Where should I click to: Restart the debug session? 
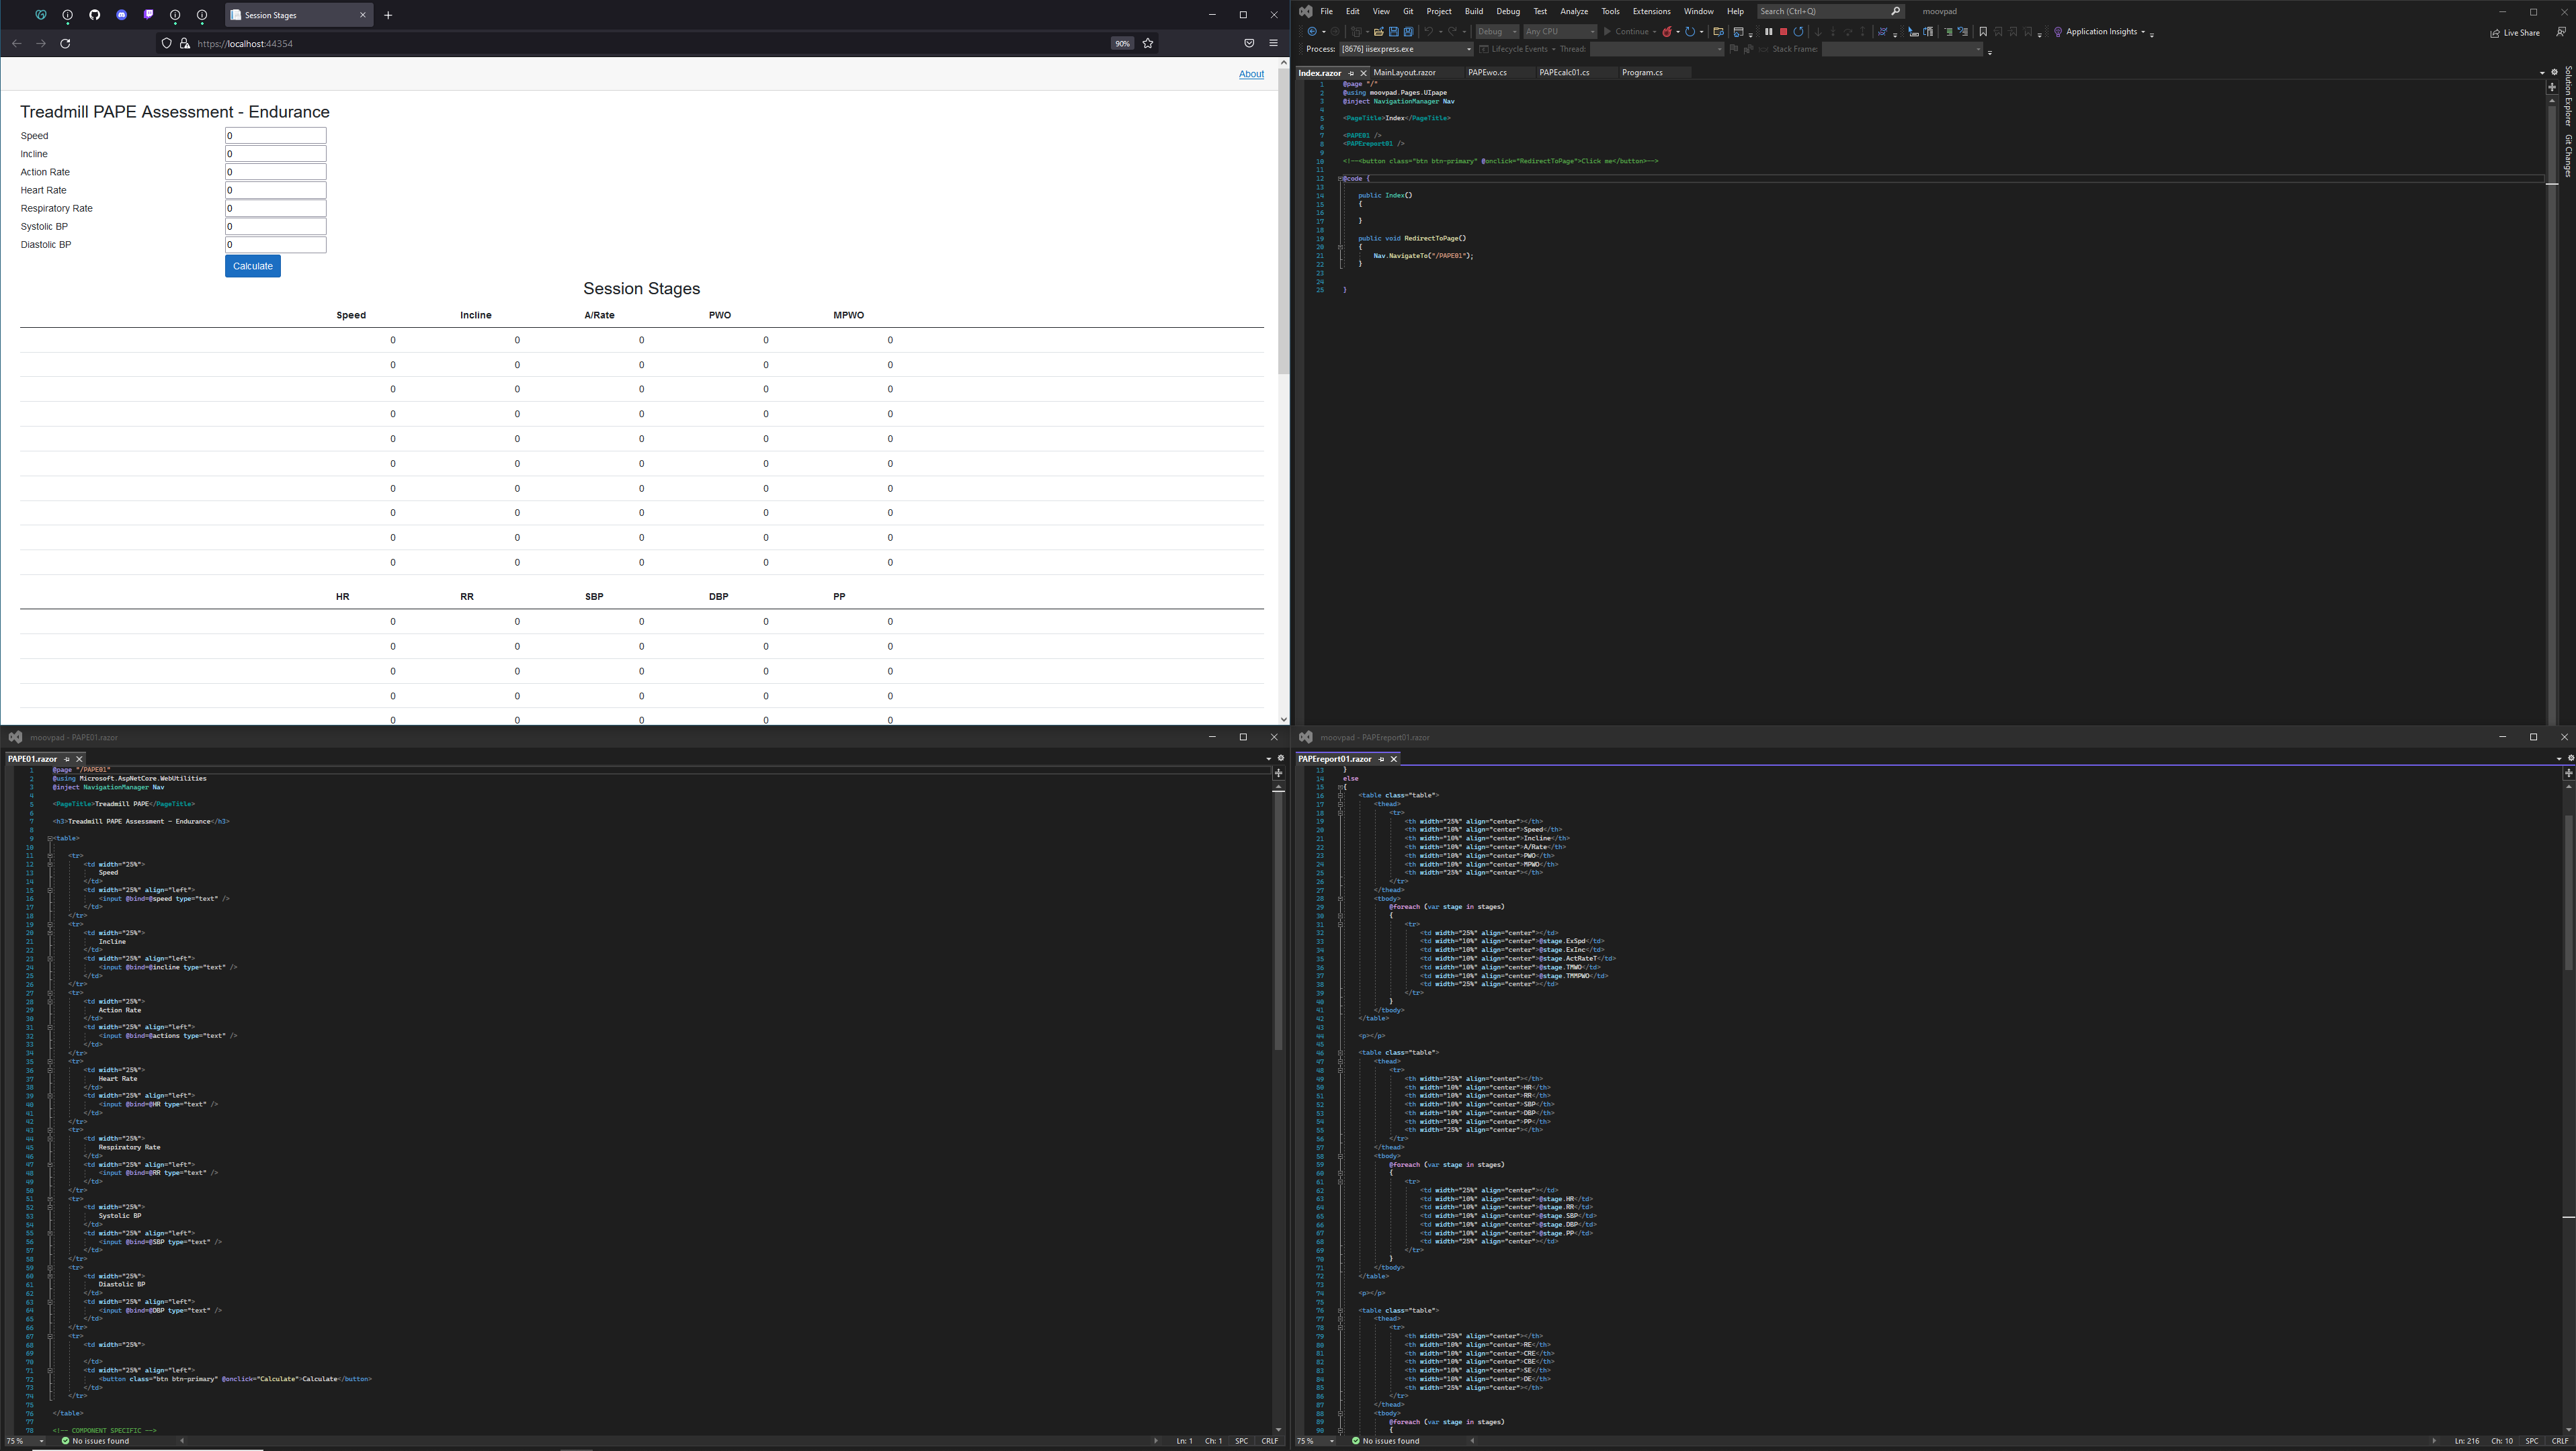point(1798,32)
